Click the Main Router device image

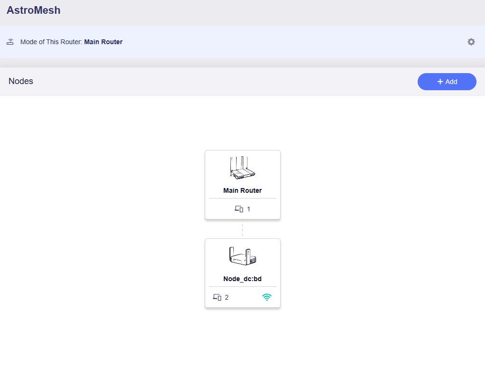pyautogui.click(x=243, y=168)
